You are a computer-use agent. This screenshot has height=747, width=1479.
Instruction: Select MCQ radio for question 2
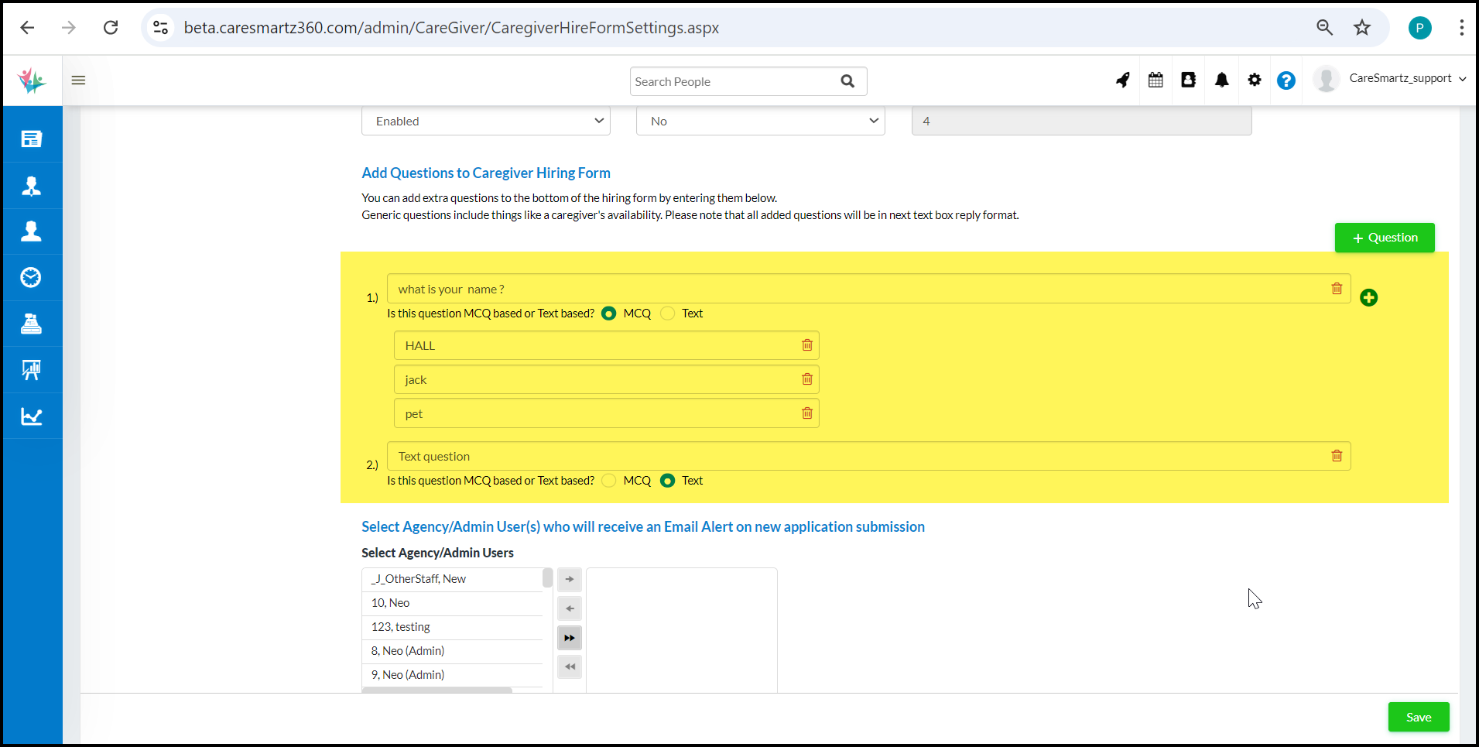click(609, 481)
